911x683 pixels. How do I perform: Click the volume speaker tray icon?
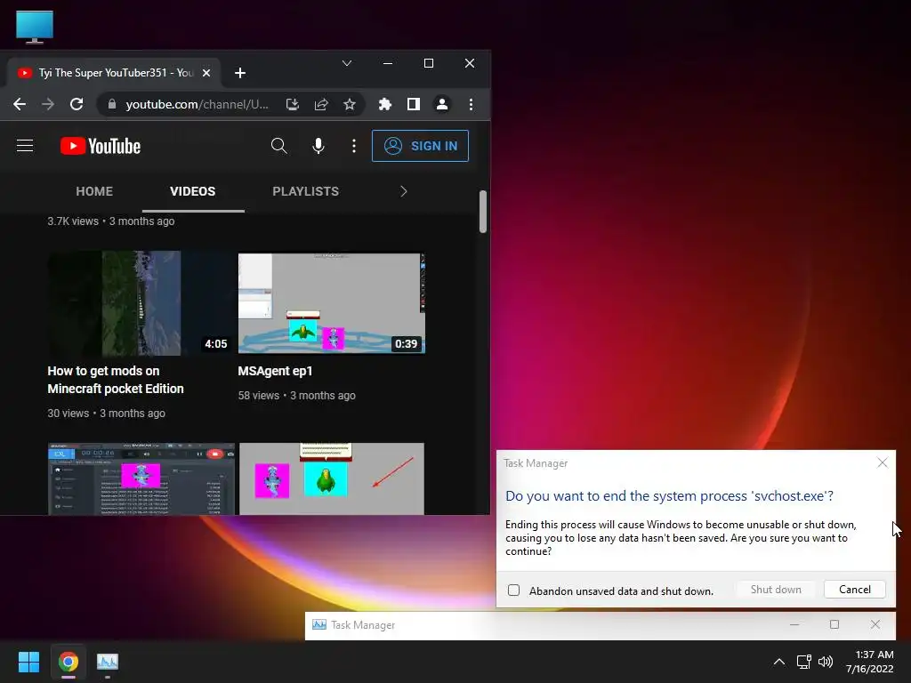[826, 662]
